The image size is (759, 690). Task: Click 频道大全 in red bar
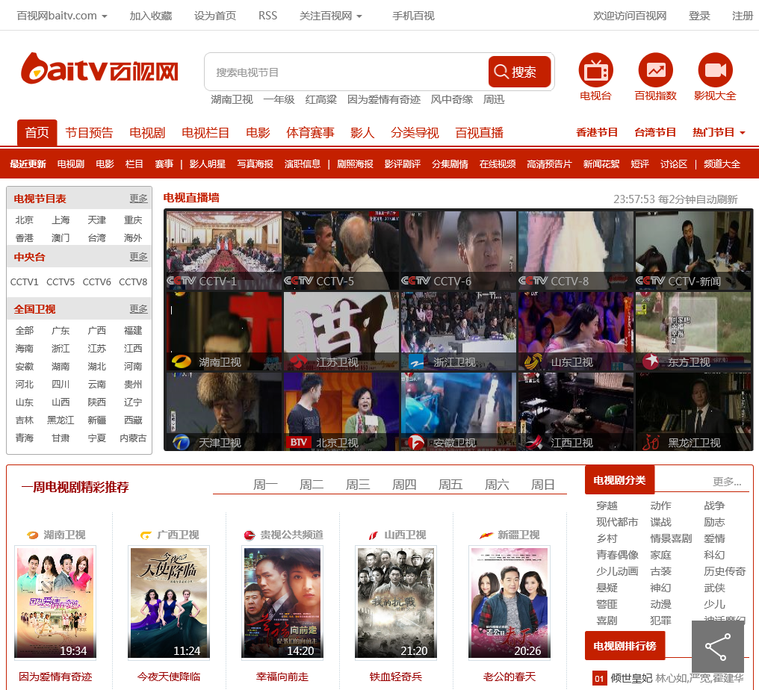click(722, 164)
